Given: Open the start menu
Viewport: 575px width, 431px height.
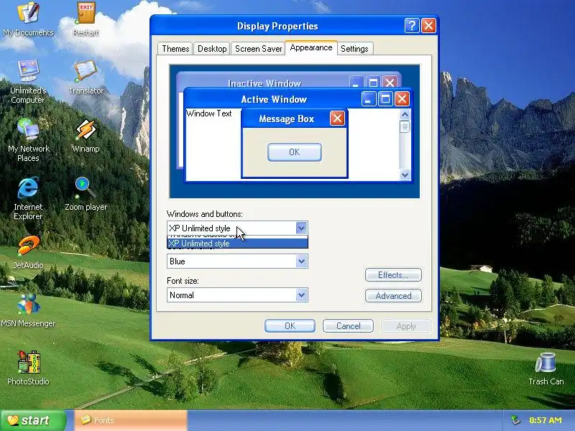Looking at the screenshot, I should tap(33, 420).
